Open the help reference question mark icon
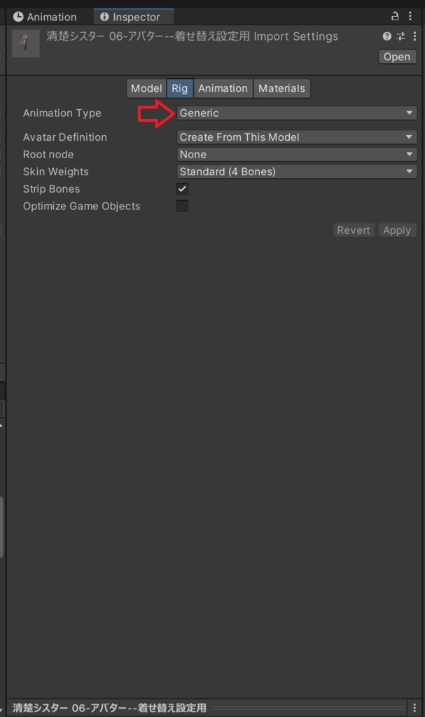Image resolution: width=425 pixels, height=717 pixels. [387, 36]
